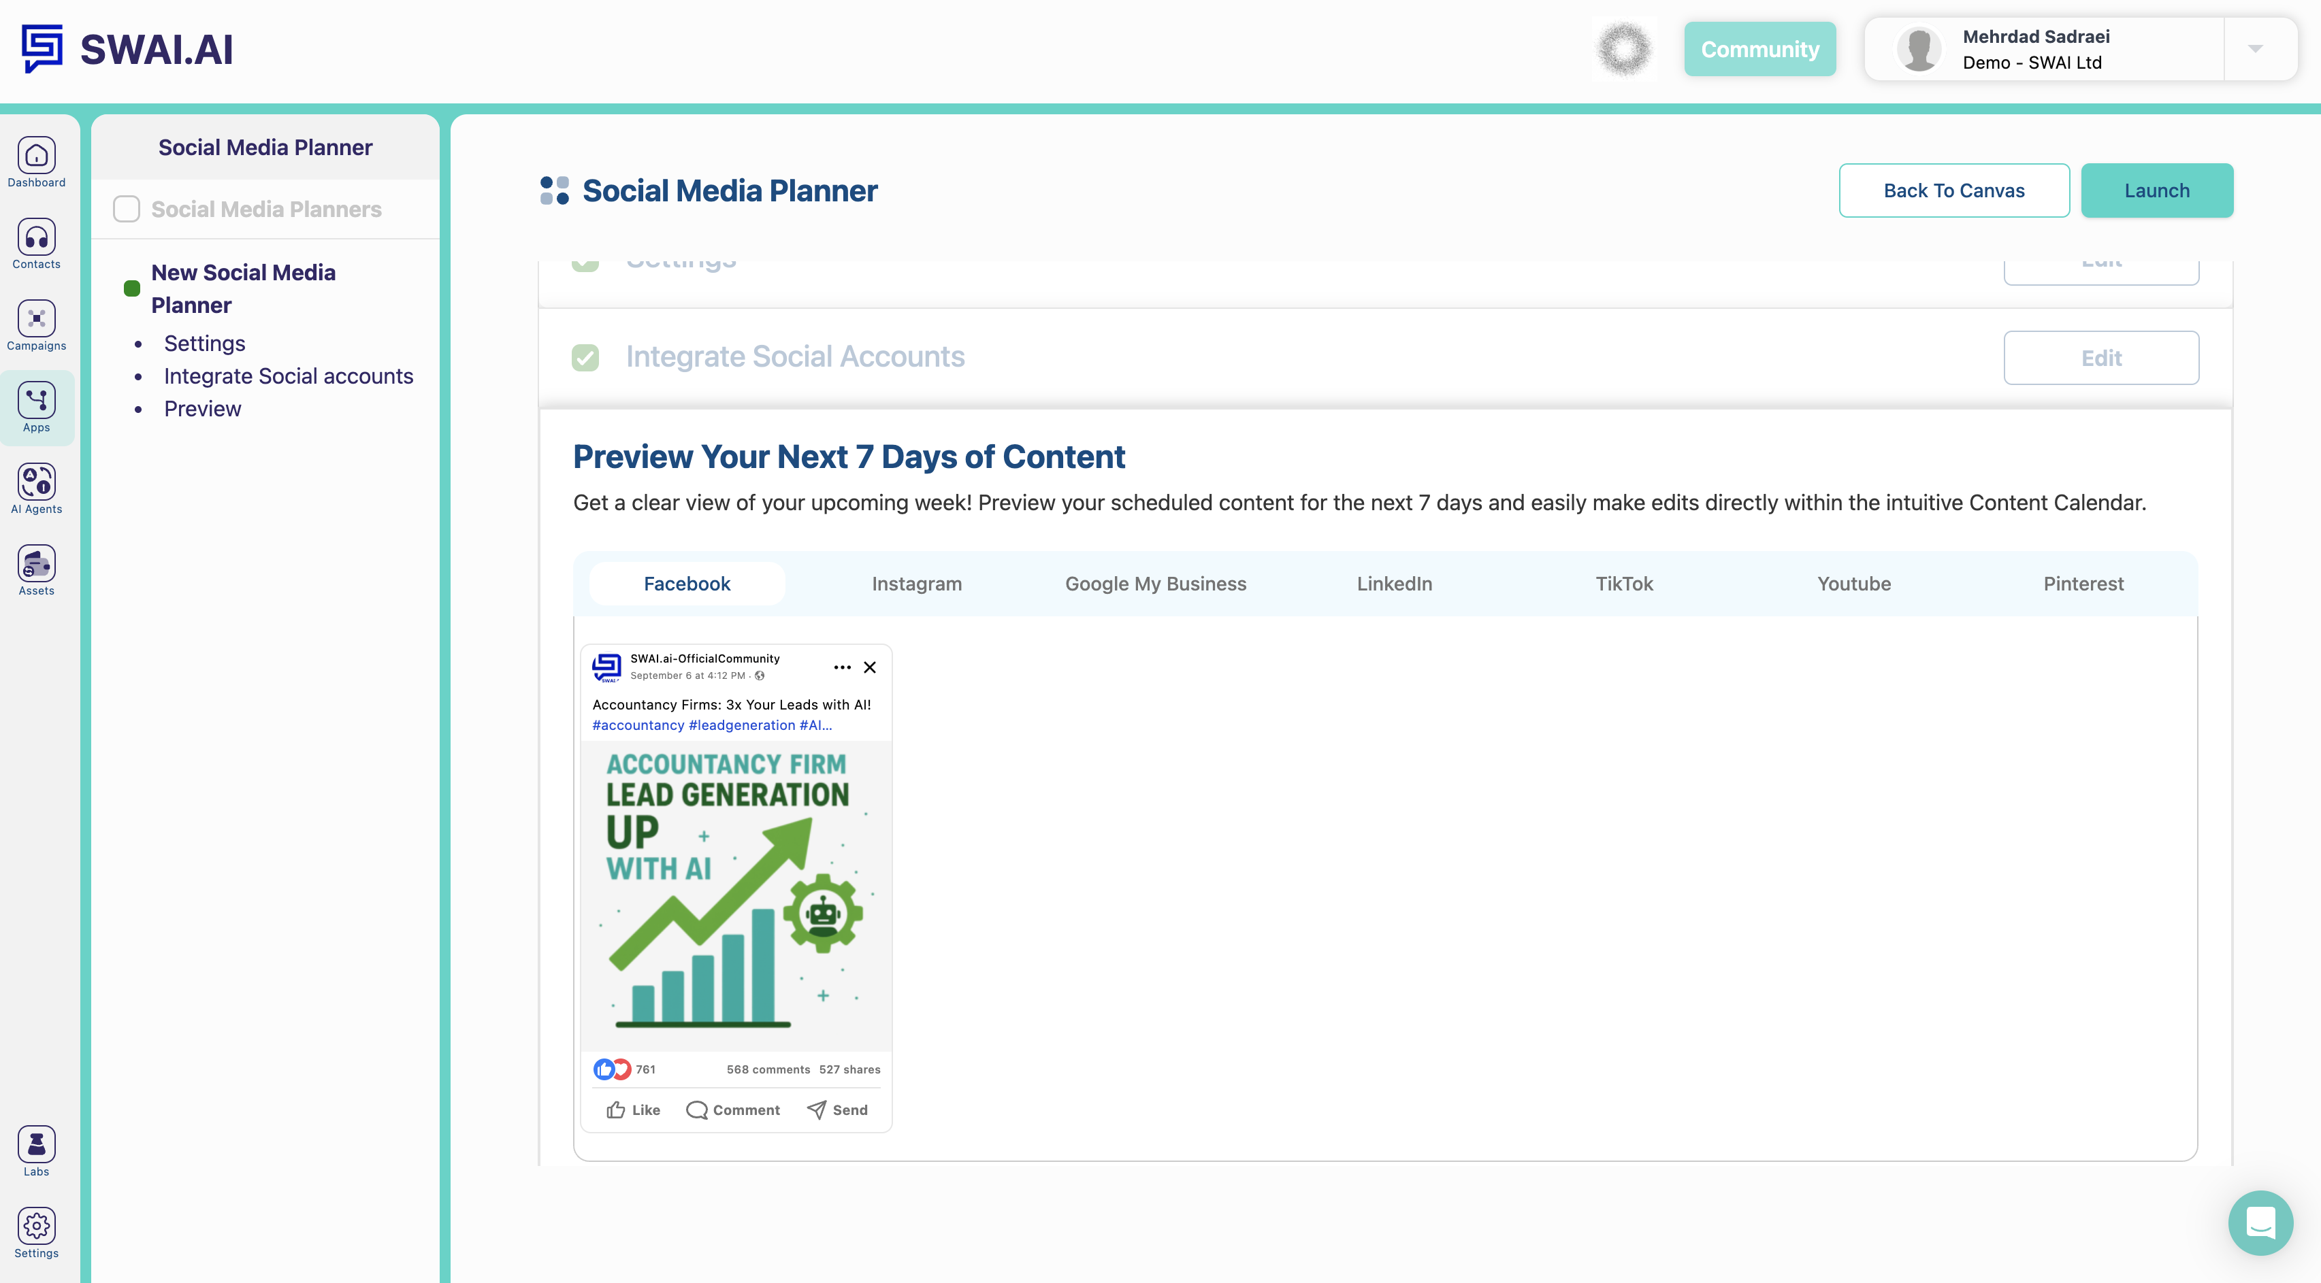2321x1283 pixels.
Task: Toggle the Social Media Planners checkbox
Action: (x=126, y=209)
